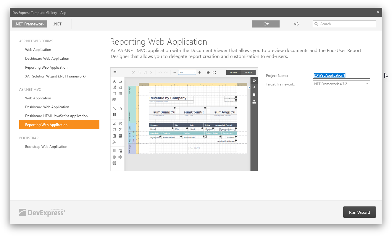Click the Project Name label

click(277, 76)
